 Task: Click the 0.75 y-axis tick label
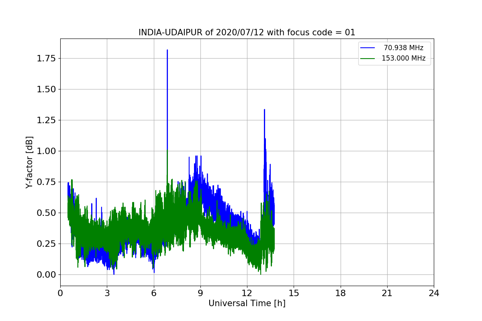coord(46,182)
